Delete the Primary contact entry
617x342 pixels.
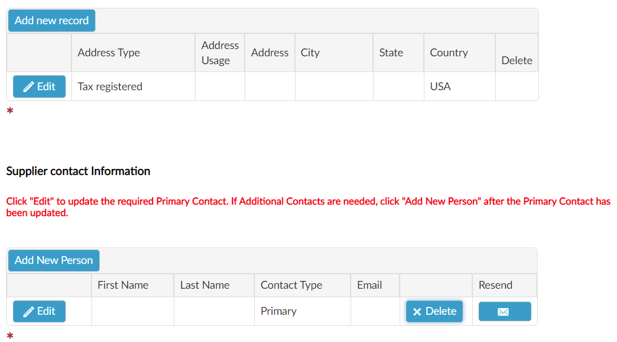(x=434, y=311)
